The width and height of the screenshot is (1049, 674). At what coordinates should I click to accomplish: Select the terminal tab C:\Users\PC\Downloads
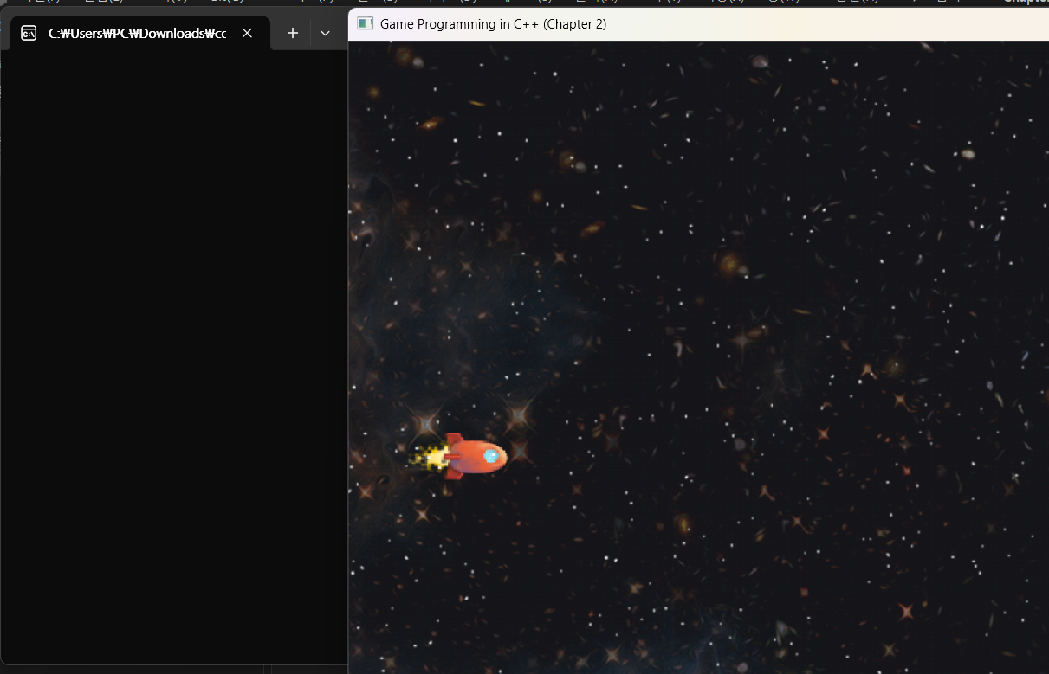(139, 33)
